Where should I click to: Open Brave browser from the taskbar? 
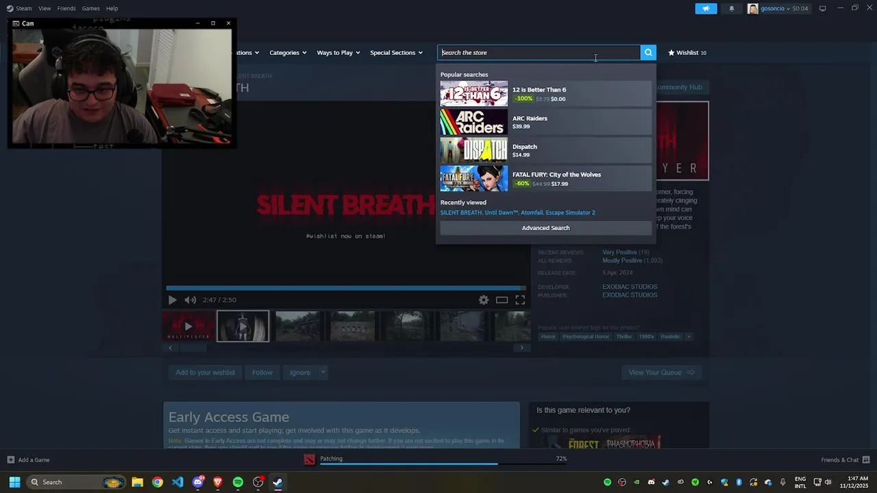tap(218, 482)
